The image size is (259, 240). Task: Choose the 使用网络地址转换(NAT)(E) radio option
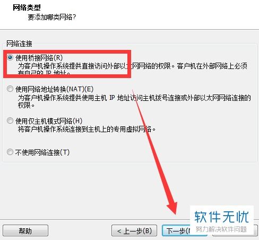pos(10,89)
